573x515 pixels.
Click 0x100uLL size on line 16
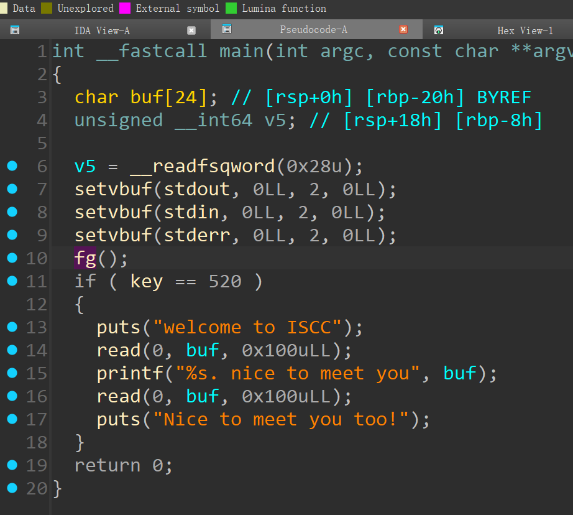(x=286, y=396)
